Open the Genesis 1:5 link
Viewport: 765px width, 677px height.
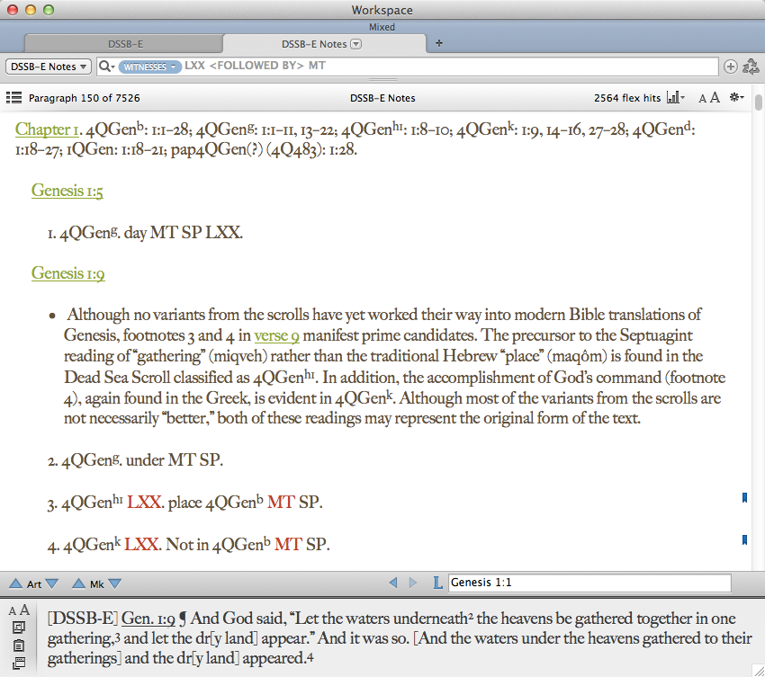[68, 190]
